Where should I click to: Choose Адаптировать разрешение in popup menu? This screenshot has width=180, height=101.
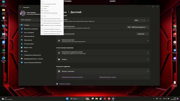click(49, 13)
